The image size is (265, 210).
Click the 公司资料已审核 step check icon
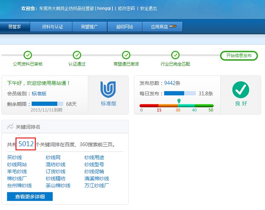point(28,55)
